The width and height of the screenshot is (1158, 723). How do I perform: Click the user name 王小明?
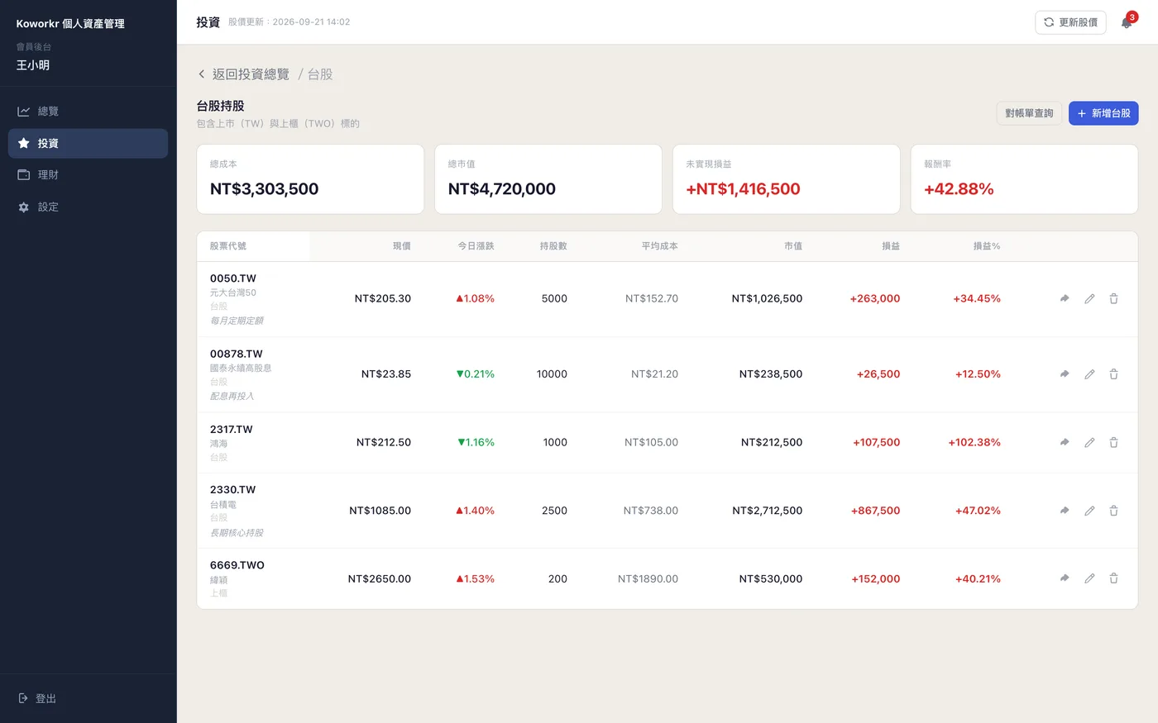33,65
